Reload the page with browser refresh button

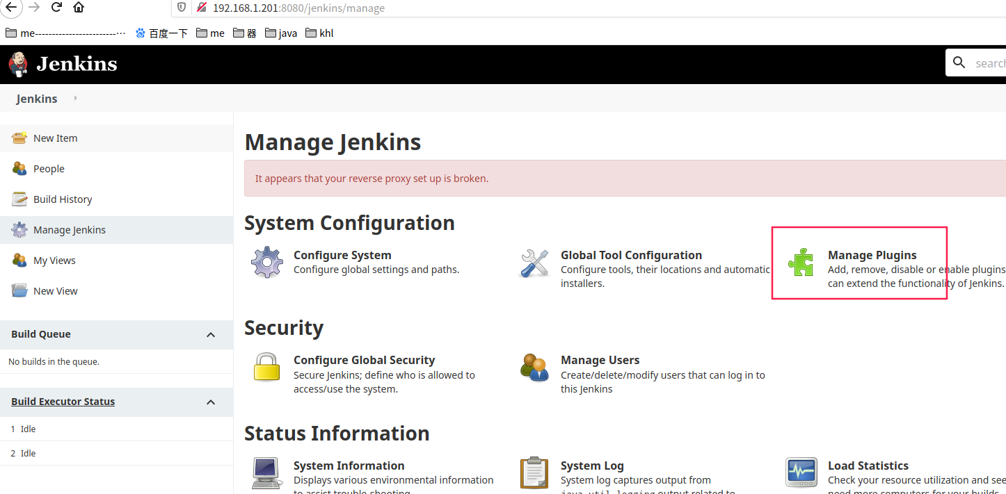(56, 8)
